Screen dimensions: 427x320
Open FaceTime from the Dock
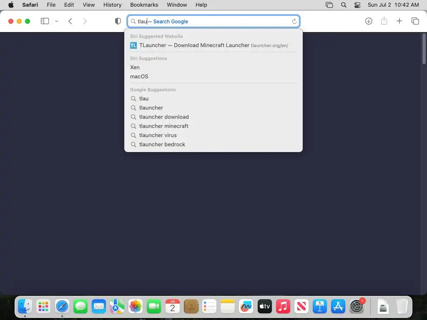(x=154, y=306)
